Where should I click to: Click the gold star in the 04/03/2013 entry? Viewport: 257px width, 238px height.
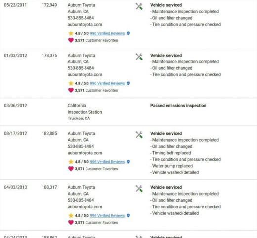point(71,216)
